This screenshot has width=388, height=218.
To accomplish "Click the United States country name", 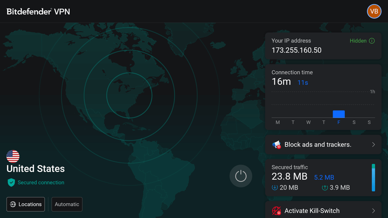I will click(x=36, y=169).
